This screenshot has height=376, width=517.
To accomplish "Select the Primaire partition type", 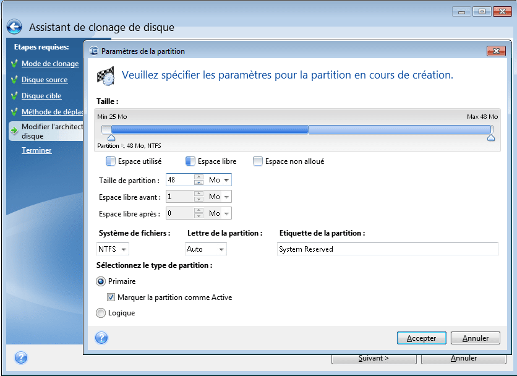I will tap(101, 281).
